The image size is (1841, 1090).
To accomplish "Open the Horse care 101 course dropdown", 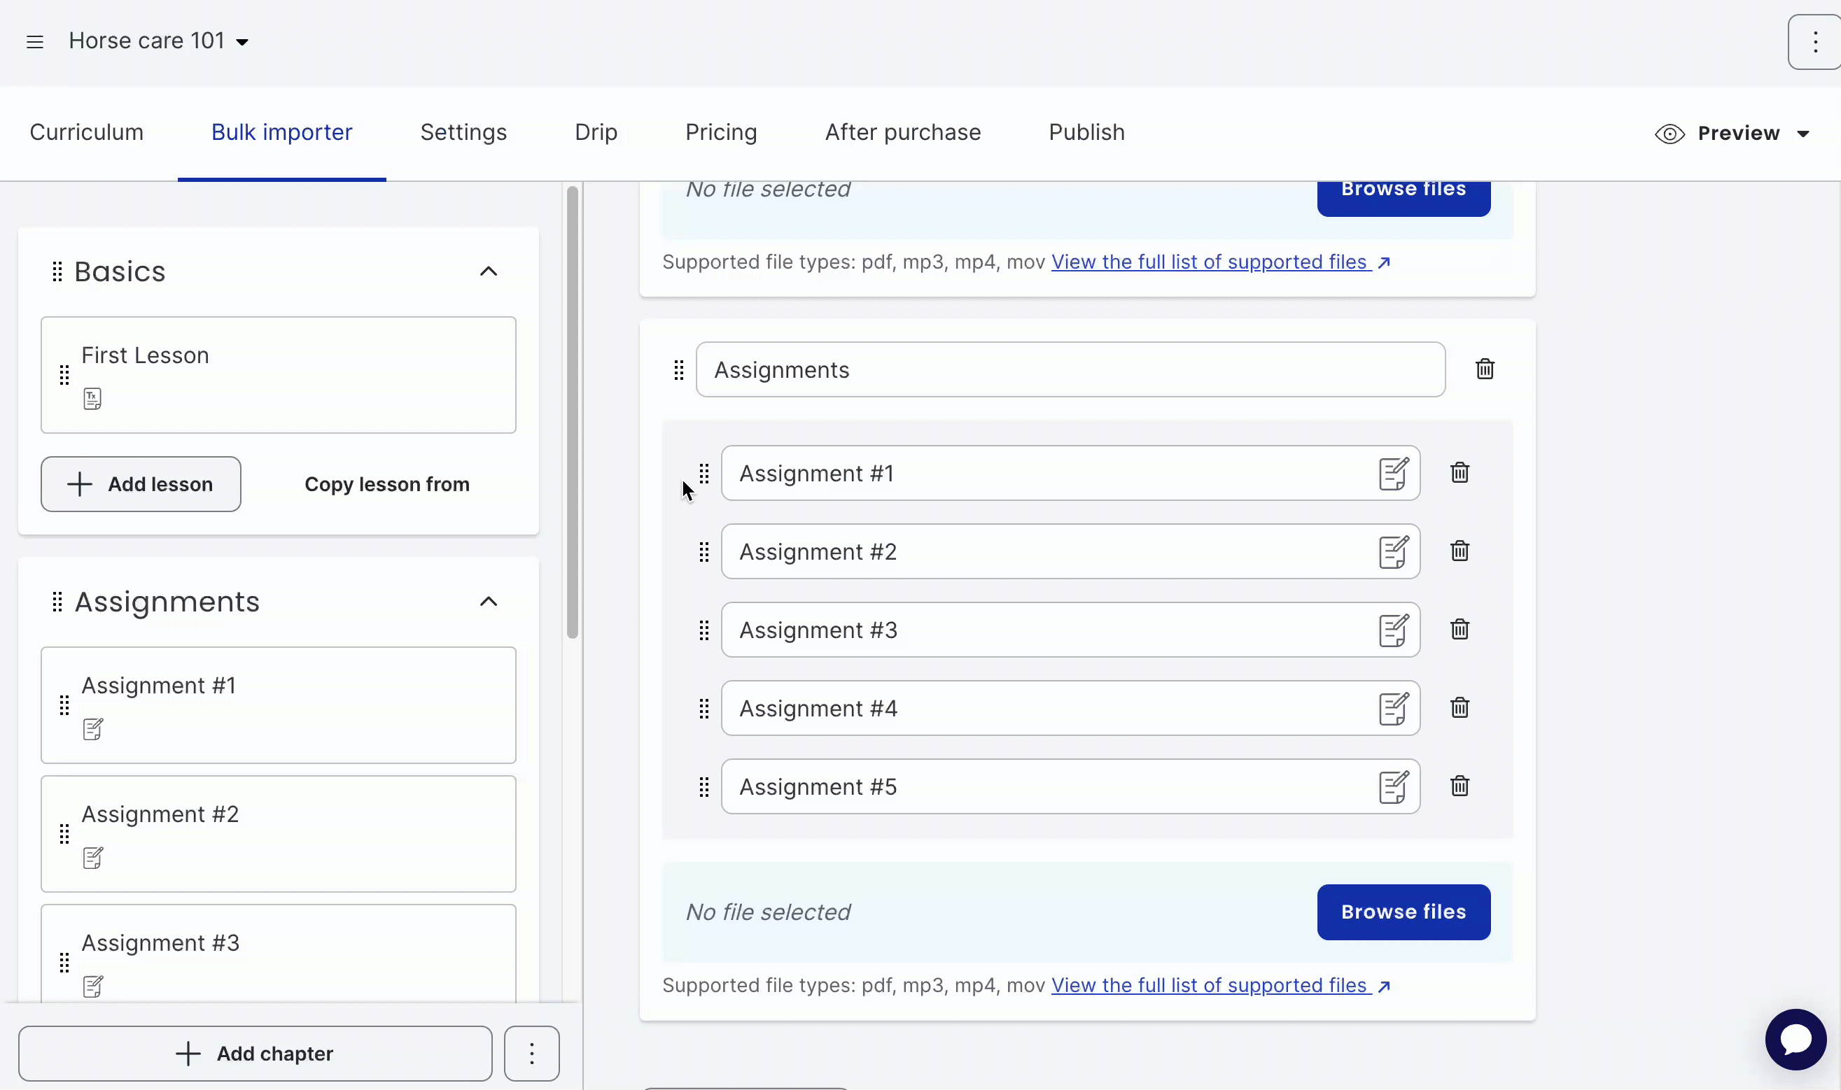I will tap(159, 41).
